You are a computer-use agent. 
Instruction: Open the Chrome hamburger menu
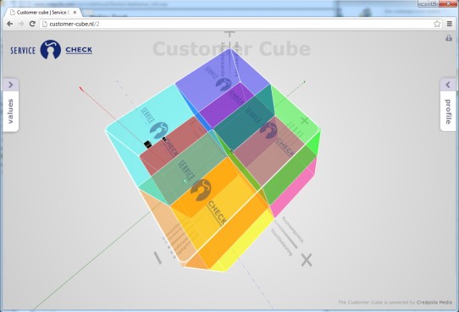450,24
